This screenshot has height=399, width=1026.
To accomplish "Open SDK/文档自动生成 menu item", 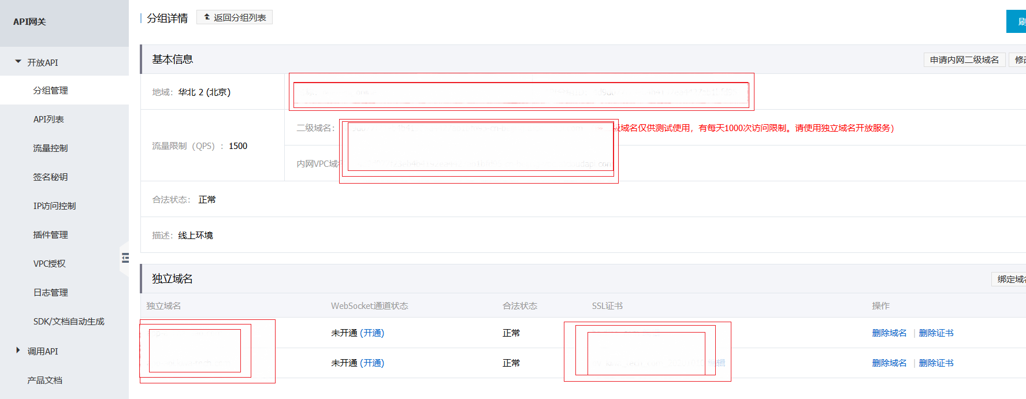I will tap(69, 322).
